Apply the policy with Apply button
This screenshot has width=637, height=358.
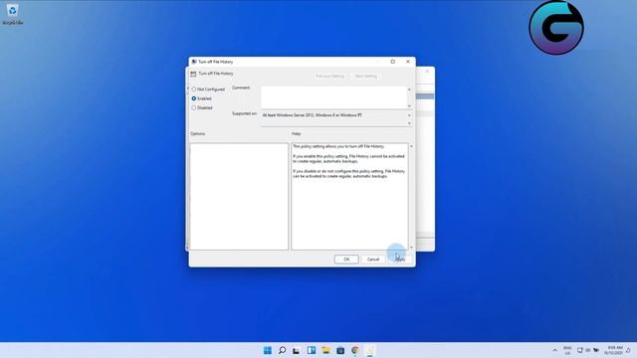[x=400, y=259]
